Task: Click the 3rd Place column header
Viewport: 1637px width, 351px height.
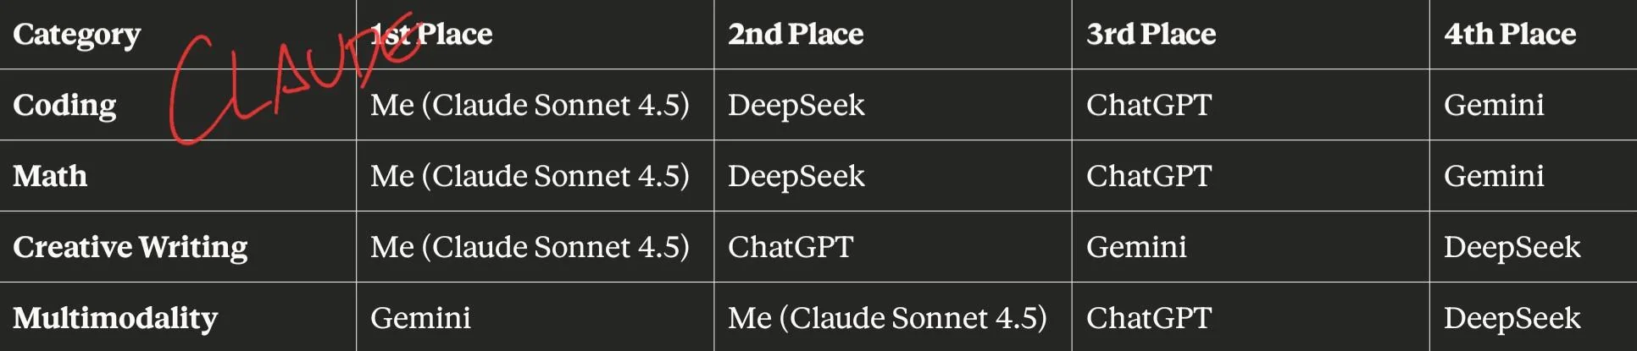Action: click(1151, 35)
